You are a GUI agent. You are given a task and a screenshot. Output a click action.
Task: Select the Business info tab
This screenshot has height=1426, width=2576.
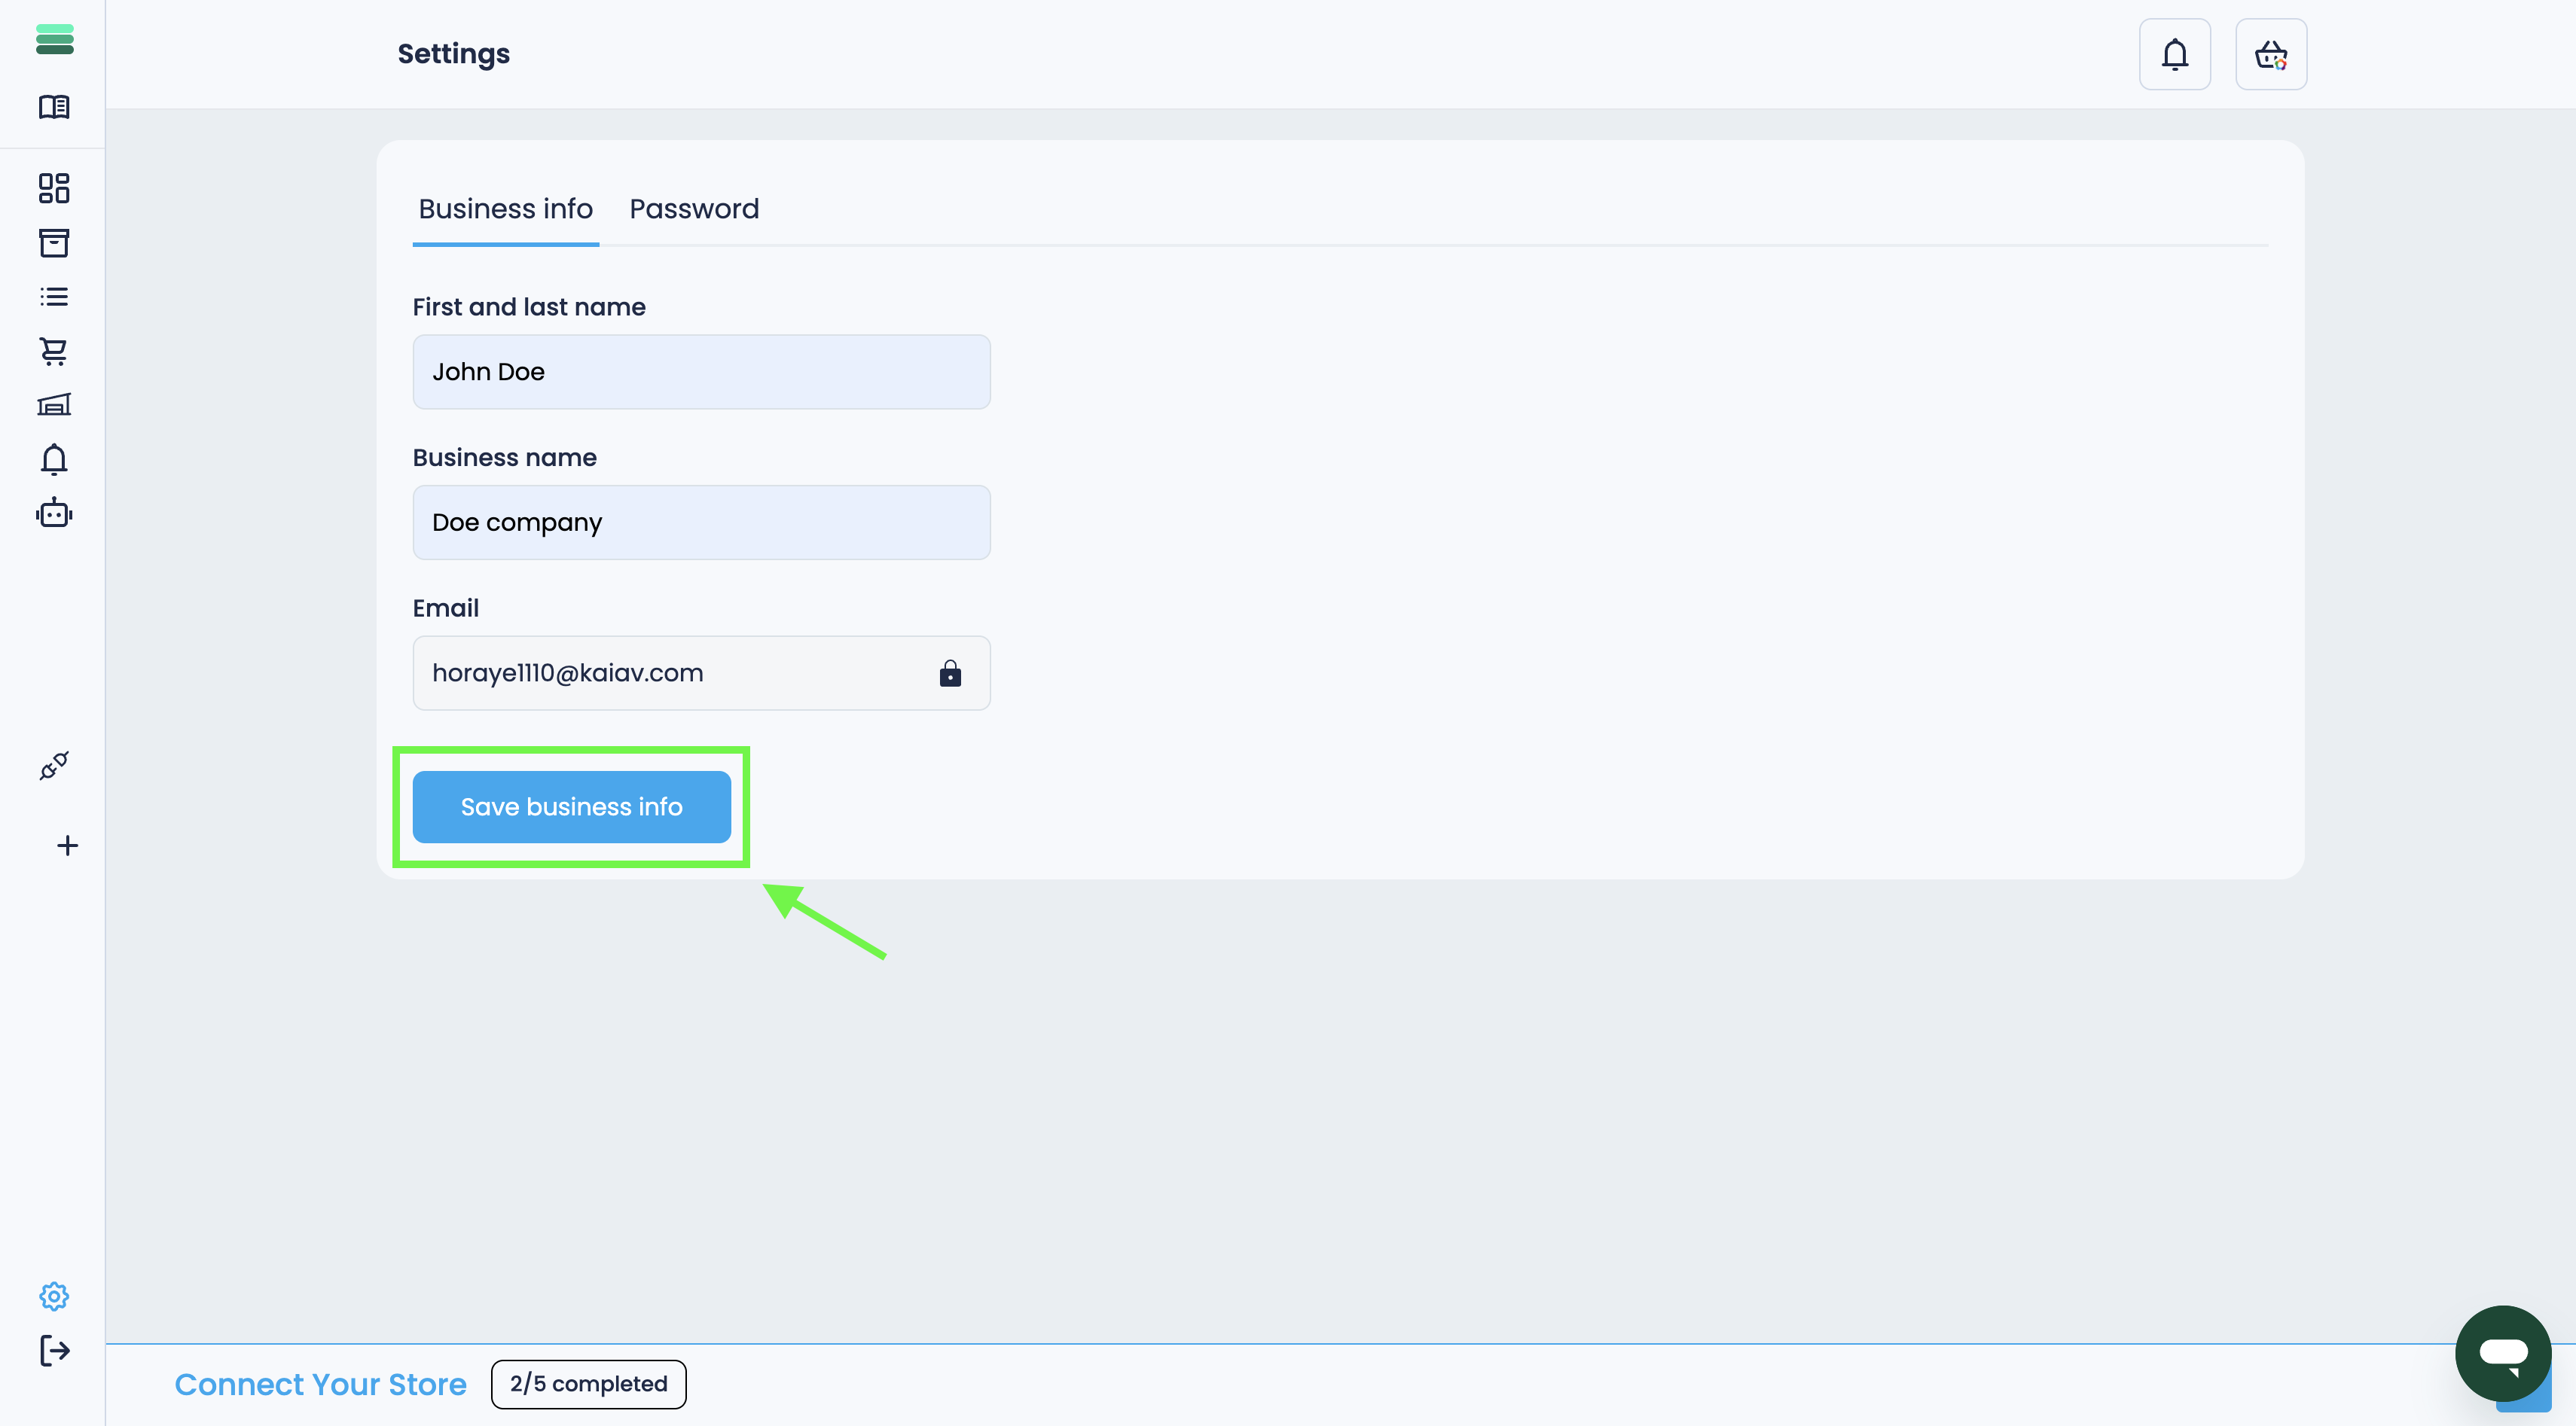pos(505,209)
